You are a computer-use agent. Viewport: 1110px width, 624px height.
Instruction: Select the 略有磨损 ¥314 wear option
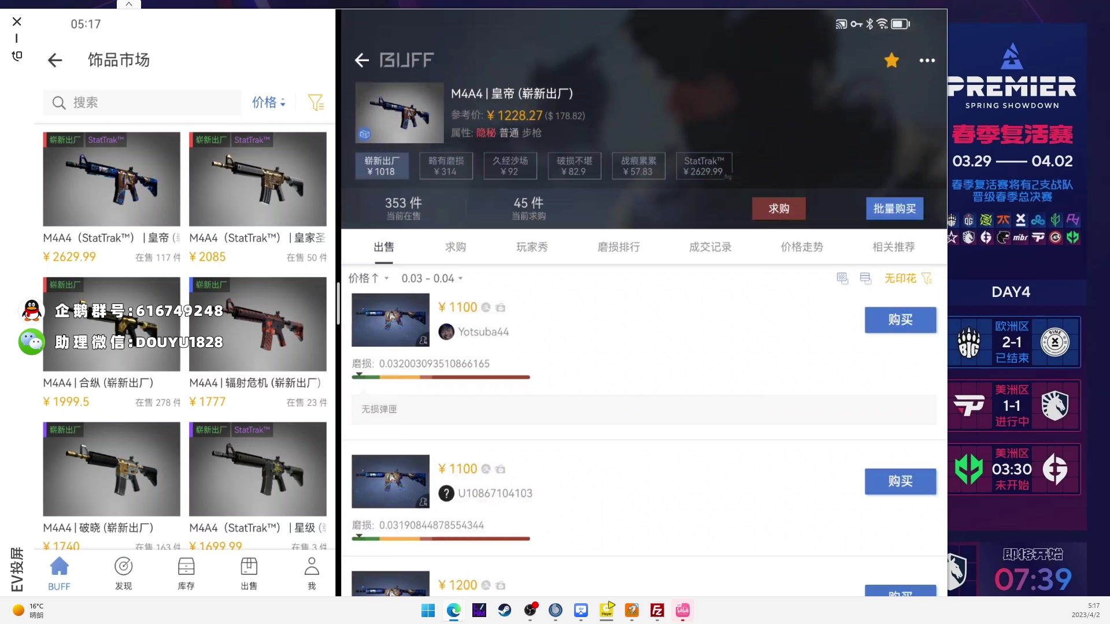446,166
